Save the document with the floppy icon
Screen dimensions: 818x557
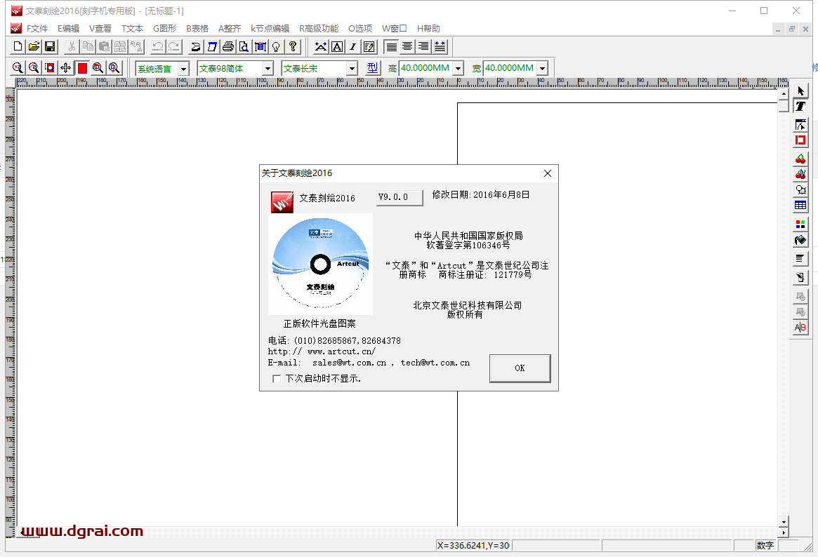pos(50,46)
